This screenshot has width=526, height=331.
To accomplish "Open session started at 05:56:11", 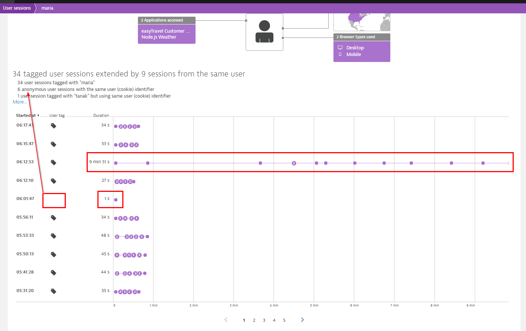I will coord(25,217).
